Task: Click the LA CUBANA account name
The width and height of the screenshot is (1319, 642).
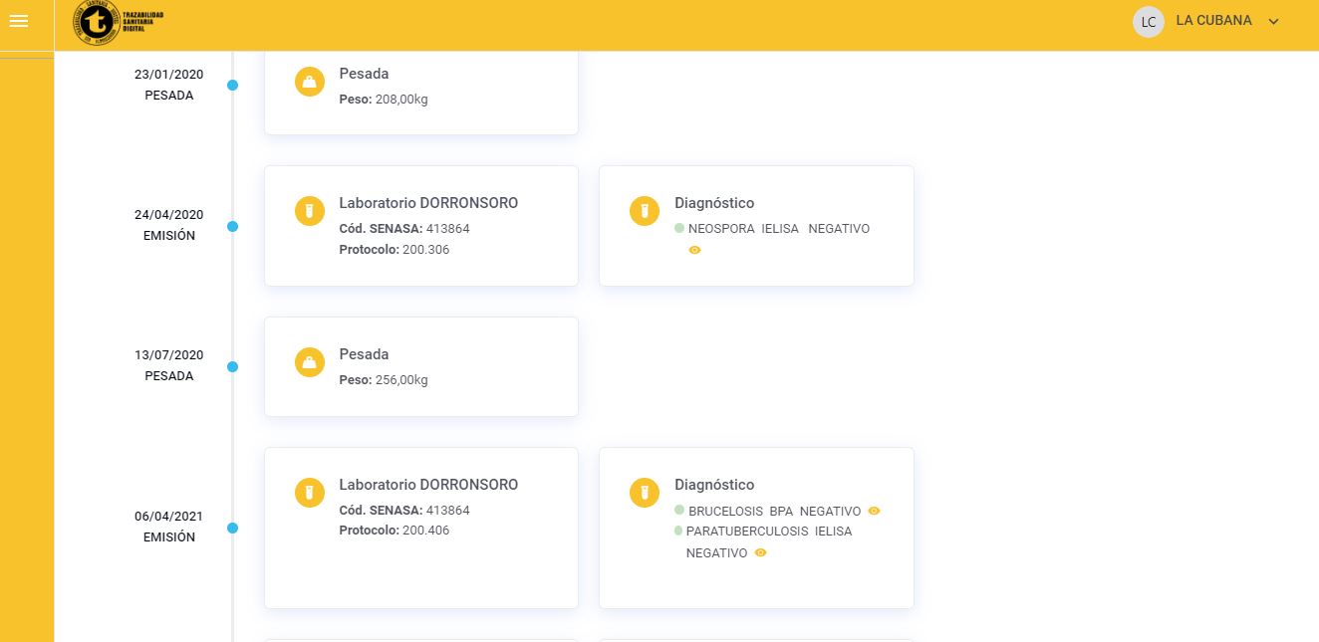Action: 1213,21
